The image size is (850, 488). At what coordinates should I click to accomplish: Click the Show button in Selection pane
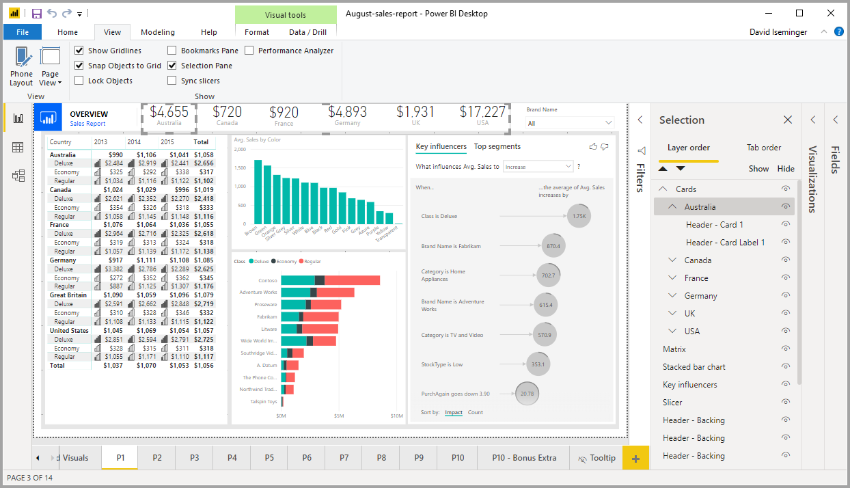[x=758, y=169]
